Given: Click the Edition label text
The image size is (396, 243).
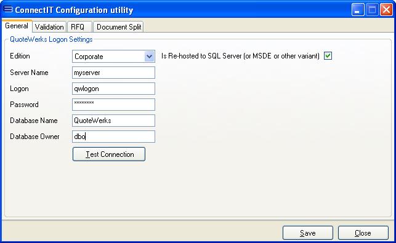Looking at the screenshot, I should coord(20,56).
